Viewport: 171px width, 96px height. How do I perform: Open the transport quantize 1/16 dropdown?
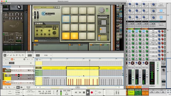pos(21,93)
